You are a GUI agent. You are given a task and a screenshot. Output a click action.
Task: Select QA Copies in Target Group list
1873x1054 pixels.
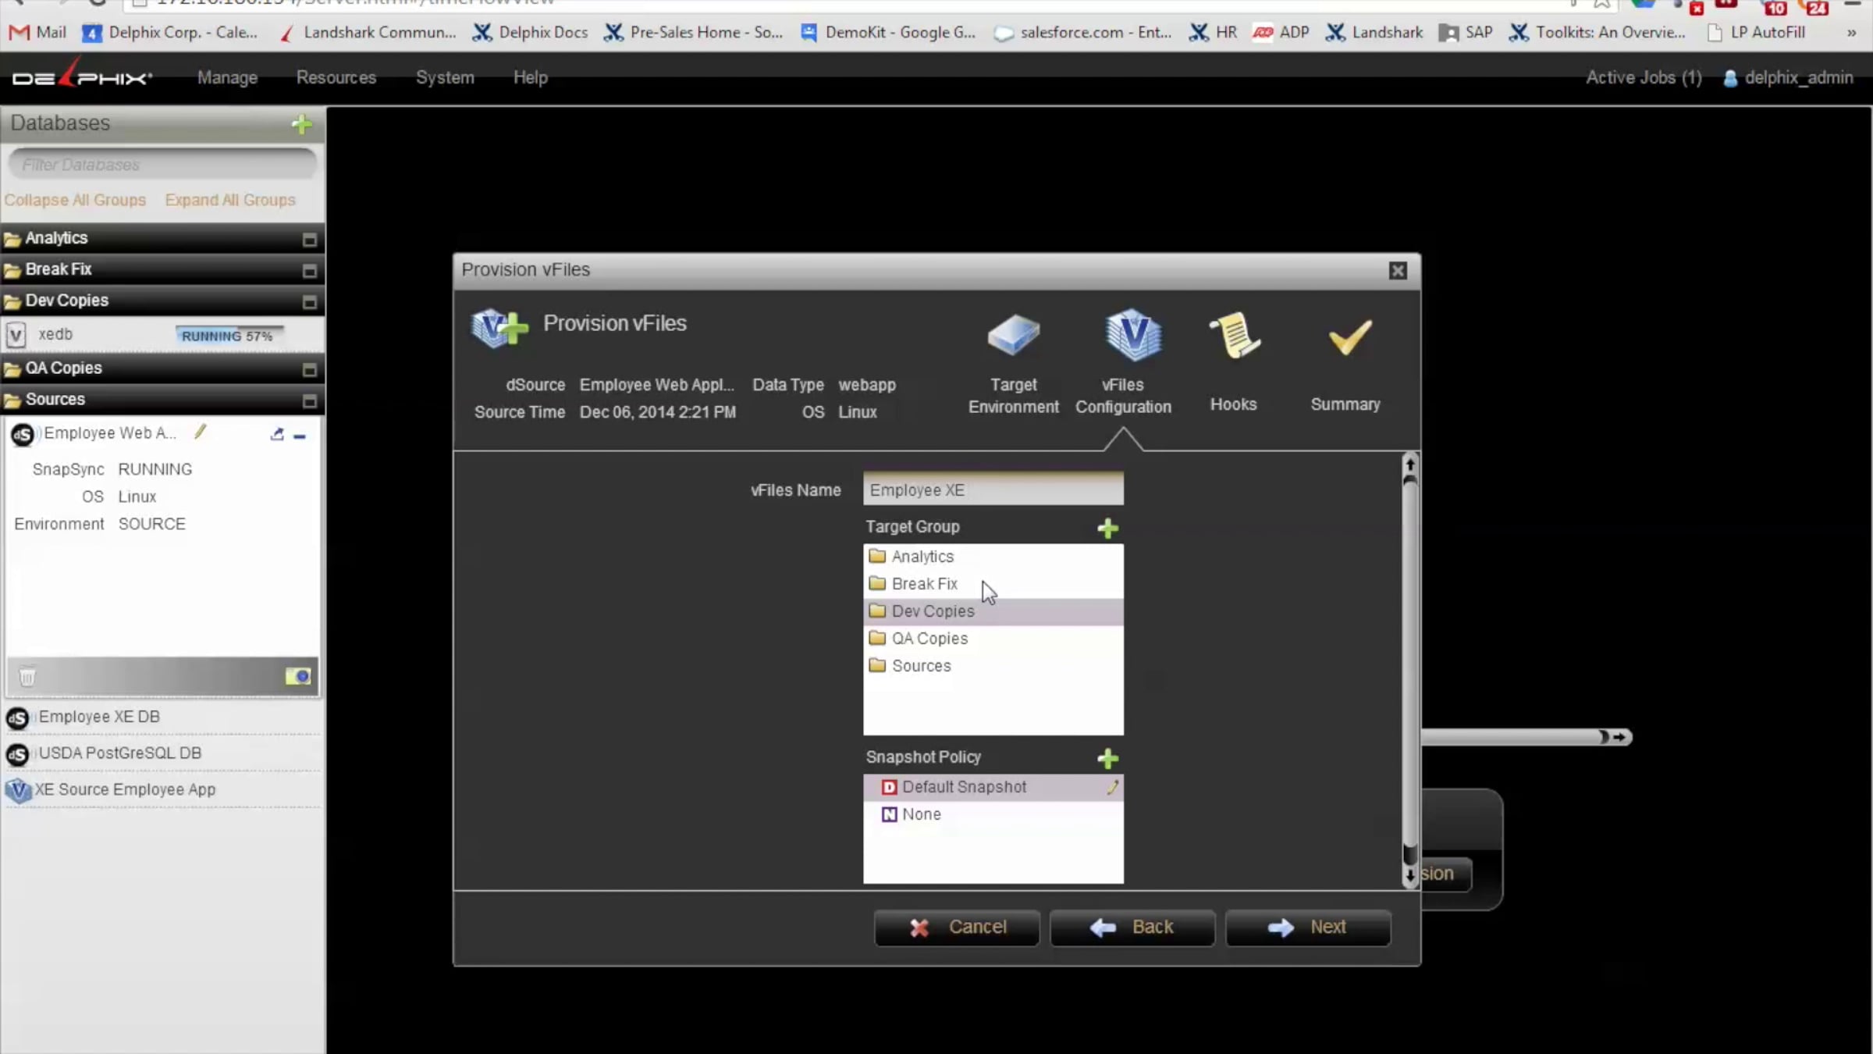(993, 639)
